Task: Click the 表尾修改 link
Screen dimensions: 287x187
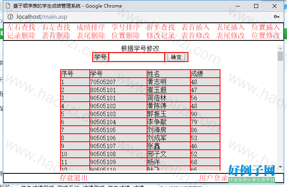Action: point(230,36)
